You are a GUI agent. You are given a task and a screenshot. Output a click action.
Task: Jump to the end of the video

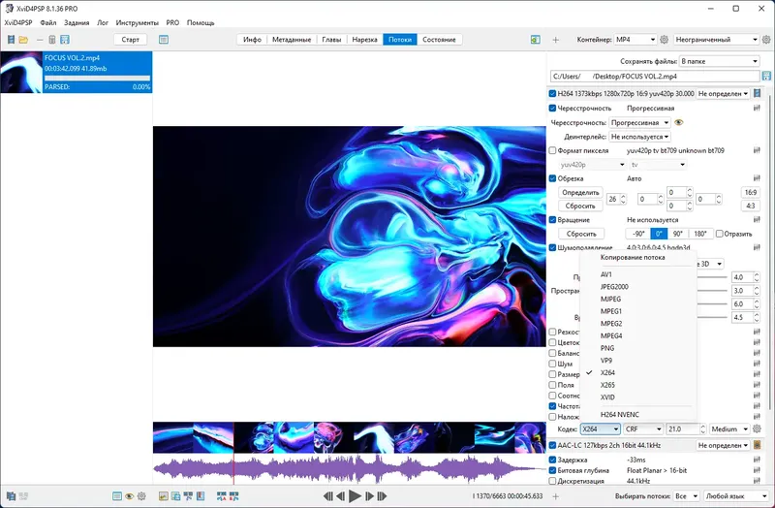coord(382,496)
